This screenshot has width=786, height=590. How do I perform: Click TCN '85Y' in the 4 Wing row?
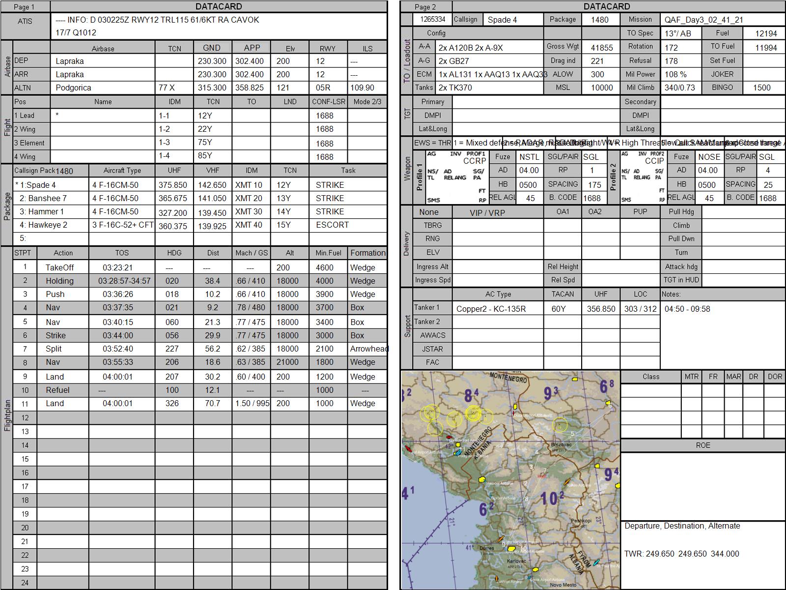pos(212,156)
